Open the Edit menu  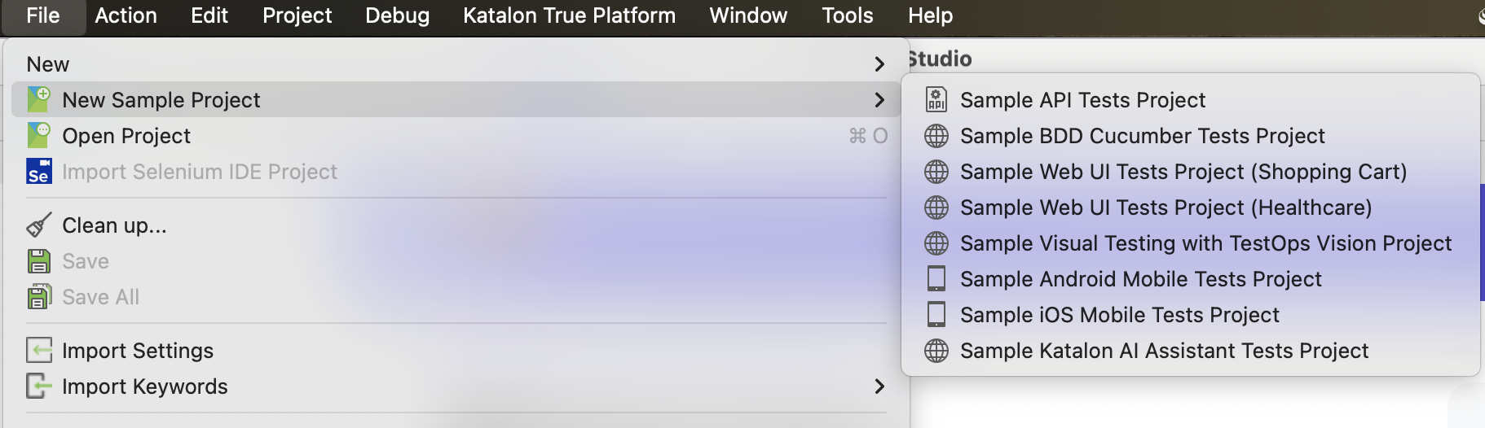point(209,15)
